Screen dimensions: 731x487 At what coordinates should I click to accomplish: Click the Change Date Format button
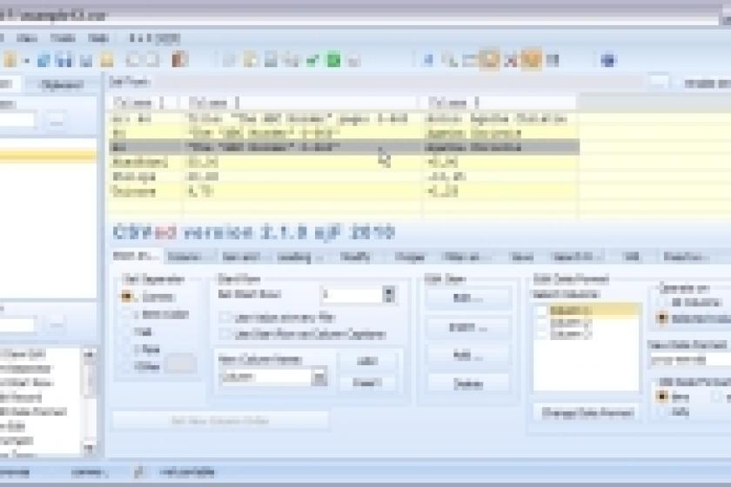(587, 412)
